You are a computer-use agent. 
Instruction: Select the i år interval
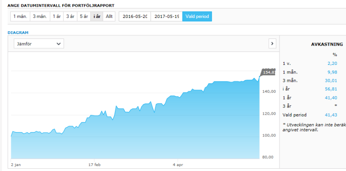97,17
